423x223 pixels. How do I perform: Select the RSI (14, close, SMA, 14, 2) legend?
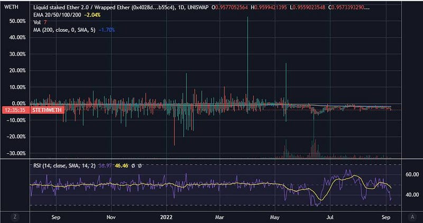pos(64,165)
